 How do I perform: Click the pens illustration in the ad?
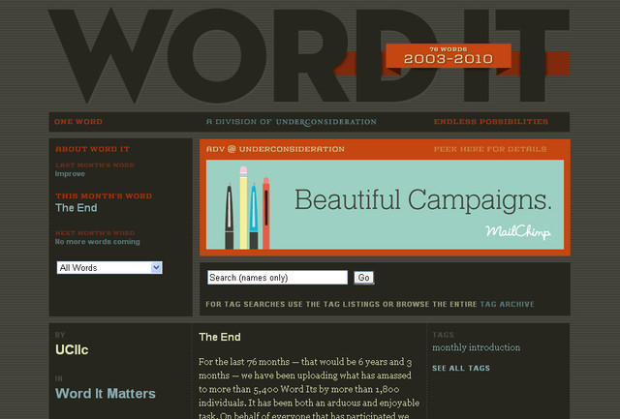tap(247, 208)
